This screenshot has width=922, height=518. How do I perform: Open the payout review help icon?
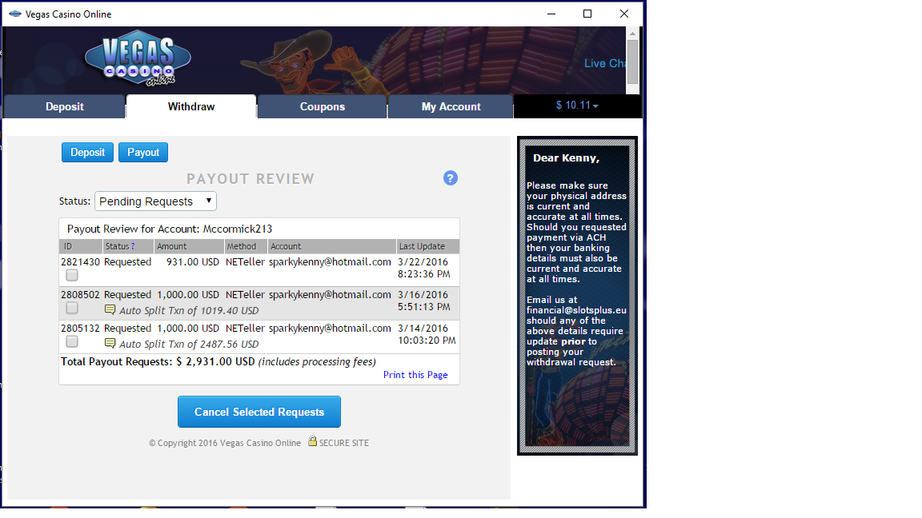pyautogui.click(x=451, y=178)
